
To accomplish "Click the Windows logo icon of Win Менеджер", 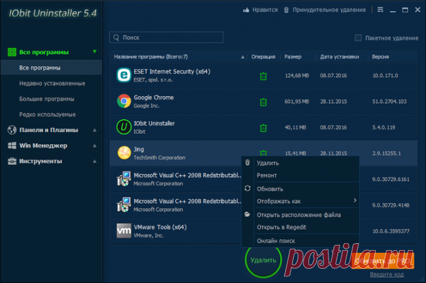I will [12, 146].
